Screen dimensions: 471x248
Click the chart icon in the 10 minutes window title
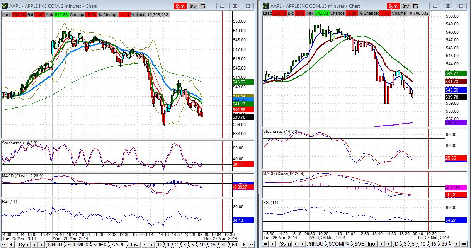tap(266, 6)
